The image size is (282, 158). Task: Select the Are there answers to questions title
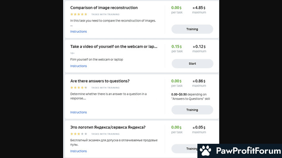pos(100,81)
